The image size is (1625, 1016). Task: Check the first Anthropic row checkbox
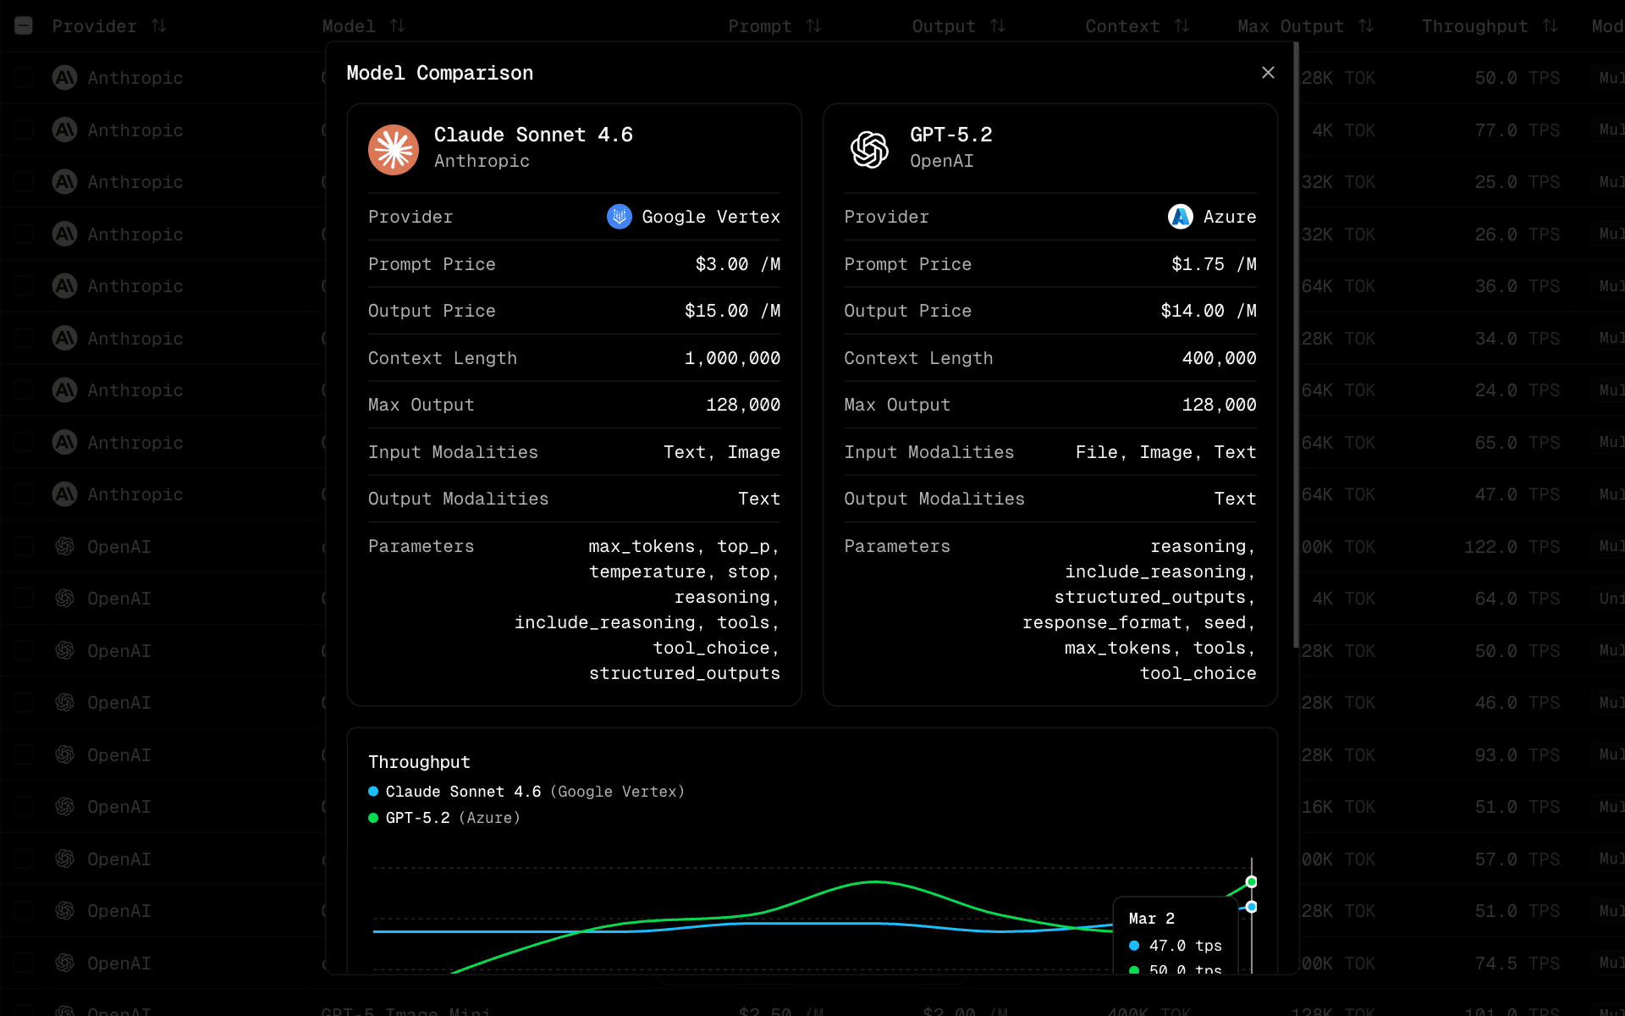tap(24, 77)
